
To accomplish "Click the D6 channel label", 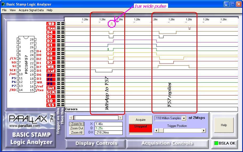I will (51, 58).
